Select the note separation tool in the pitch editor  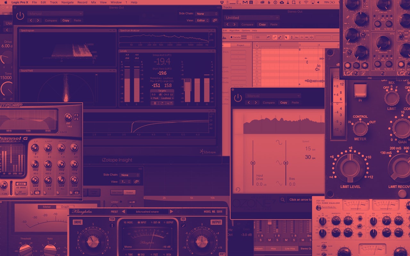click(x=312, y=37)
